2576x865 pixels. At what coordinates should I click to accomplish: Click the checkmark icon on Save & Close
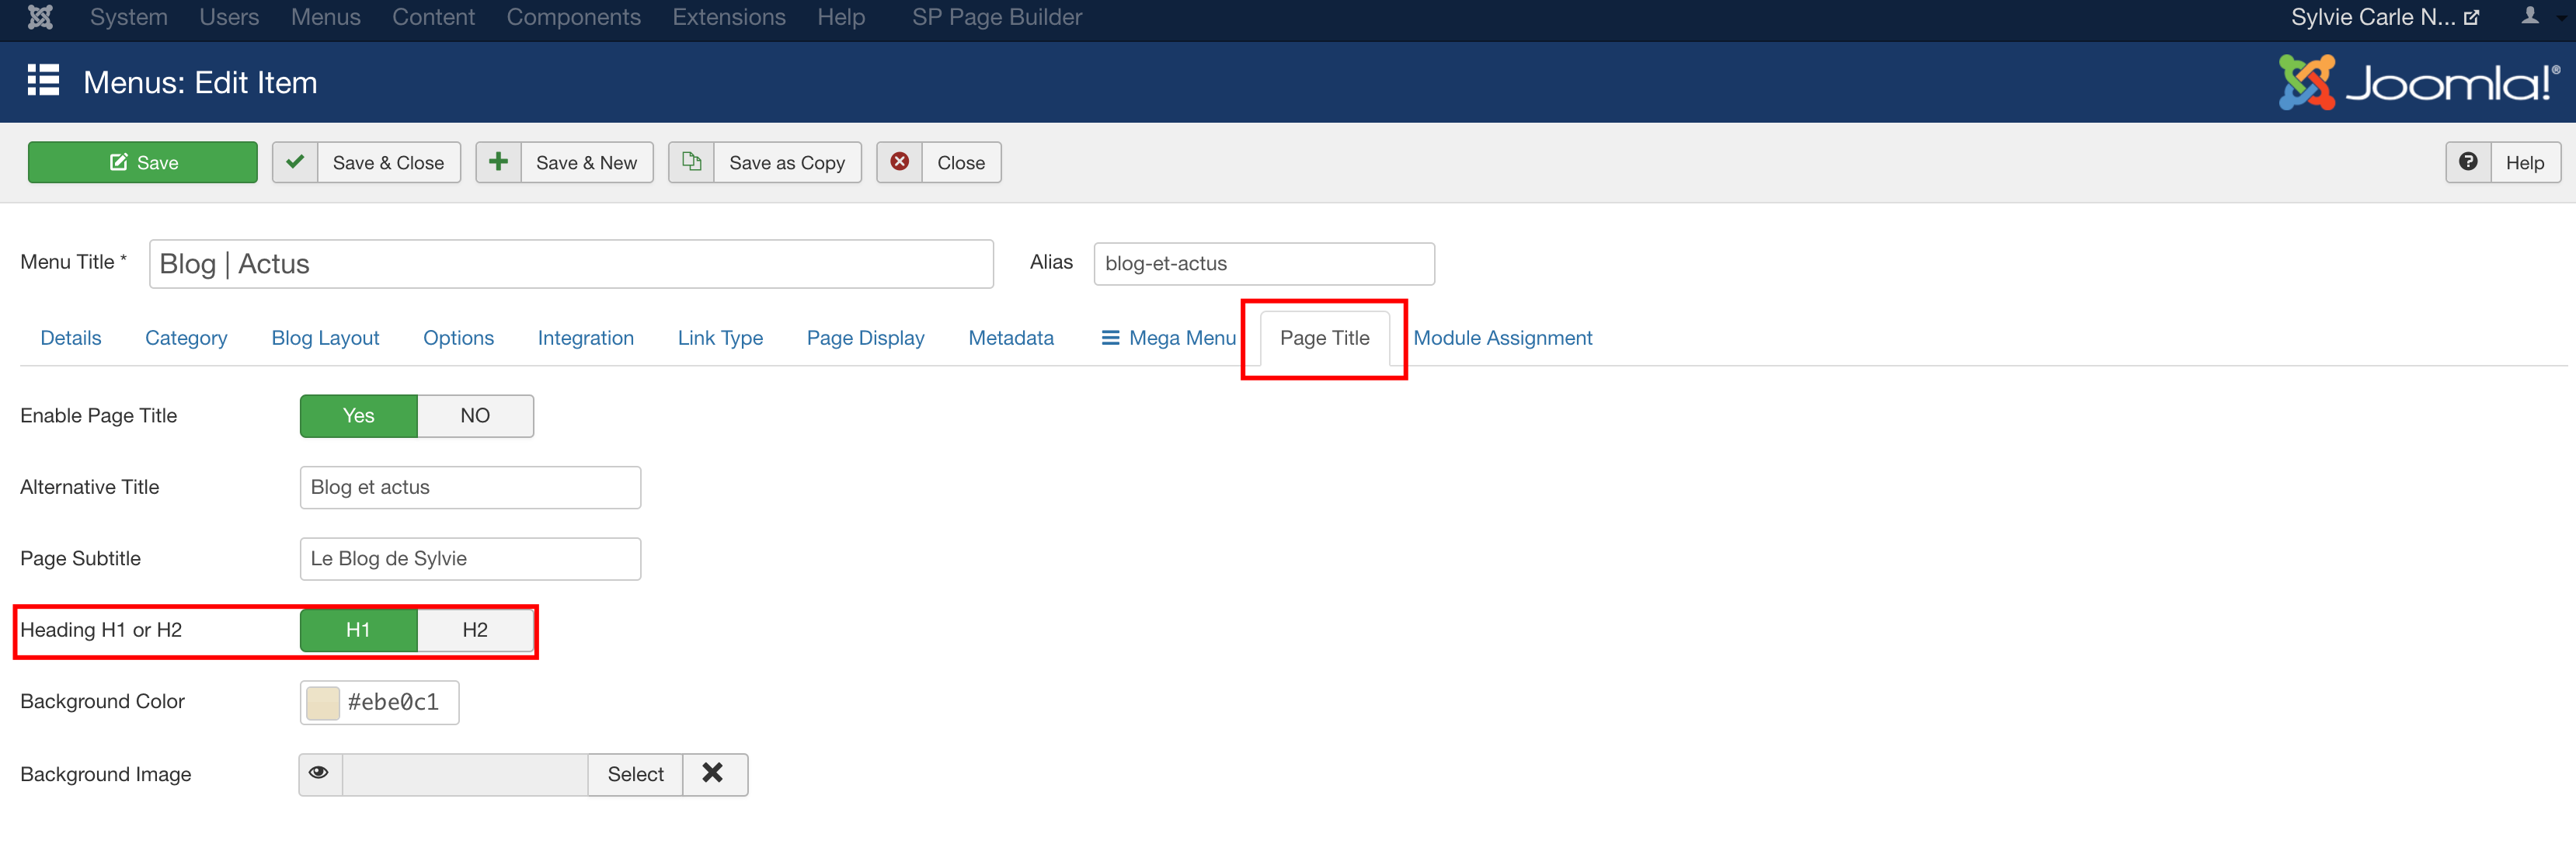tap(295, 162)
